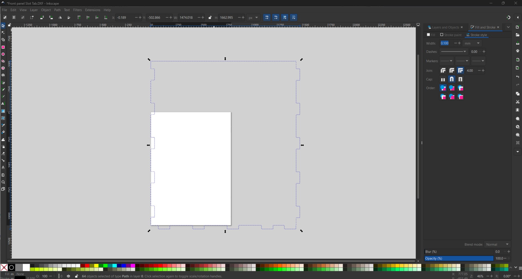Expand the dock panel chevron menu
The height and width of the screenshot is (279, 522).
508,27
